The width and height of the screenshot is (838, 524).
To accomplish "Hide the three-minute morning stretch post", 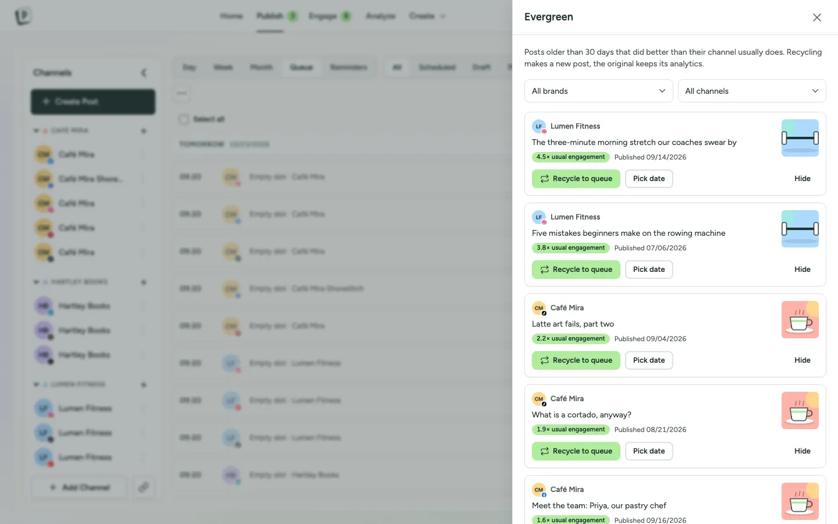I will [x=803, y=179].
